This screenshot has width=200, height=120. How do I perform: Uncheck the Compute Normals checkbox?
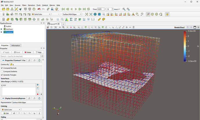pos(2,68)
